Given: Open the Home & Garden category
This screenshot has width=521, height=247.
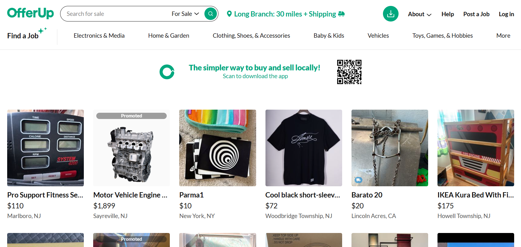Looking at the screenshot, I should [x=169, y=36].
